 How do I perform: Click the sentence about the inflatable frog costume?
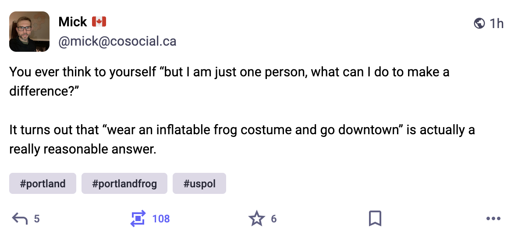(x=241, y=130)
